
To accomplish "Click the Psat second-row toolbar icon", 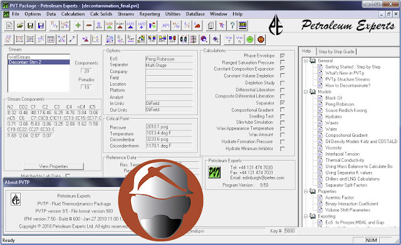I will [x=131, y=39].
